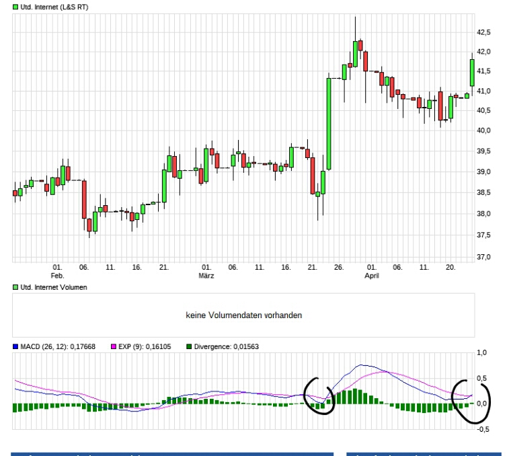Click the wide blue banner at bottom left
The image size is (511, 456).
172,454
